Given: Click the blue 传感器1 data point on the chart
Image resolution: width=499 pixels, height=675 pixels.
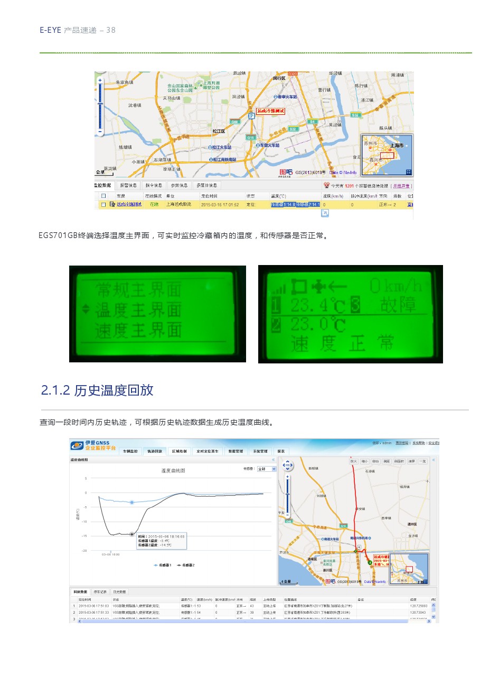Looking at the screenshot, I should click(132, 502).
